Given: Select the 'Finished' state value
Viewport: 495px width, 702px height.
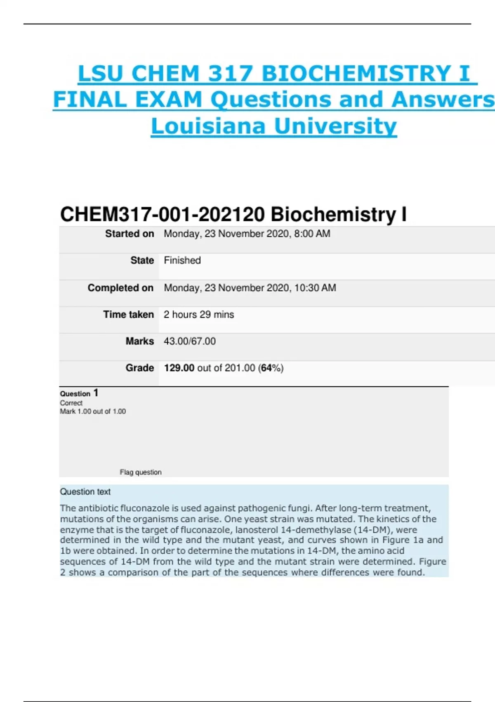Looking at the screenshot, I should [x=182, y=260].
